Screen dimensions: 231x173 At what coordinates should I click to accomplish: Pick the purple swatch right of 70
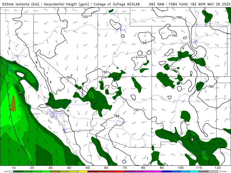point(129,172)
